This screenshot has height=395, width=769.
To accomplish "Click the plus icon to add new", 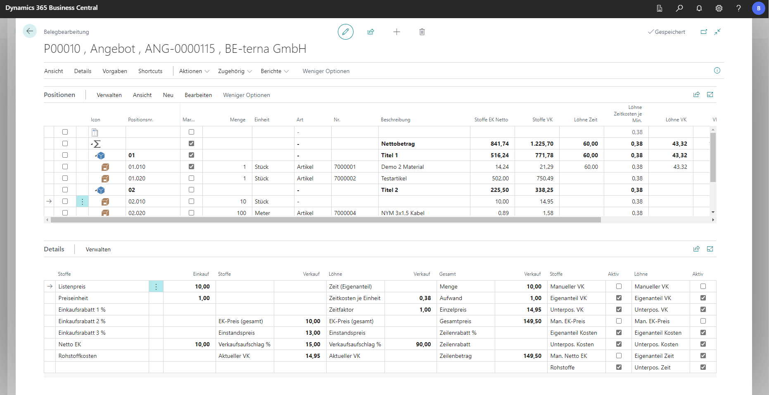I will click(396, 32).
